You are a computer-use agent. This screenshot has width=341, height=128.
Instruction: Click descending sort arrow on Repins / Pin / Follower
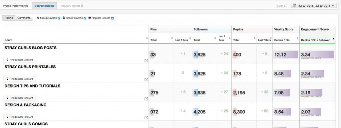333,39
